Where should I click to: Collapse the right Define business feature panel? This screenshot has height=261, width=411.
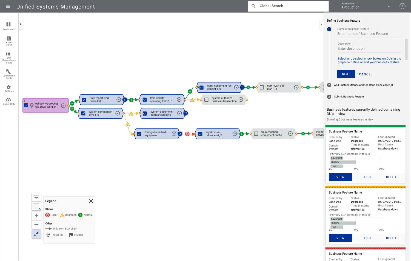pyautogui.click(x=321, y=24)
